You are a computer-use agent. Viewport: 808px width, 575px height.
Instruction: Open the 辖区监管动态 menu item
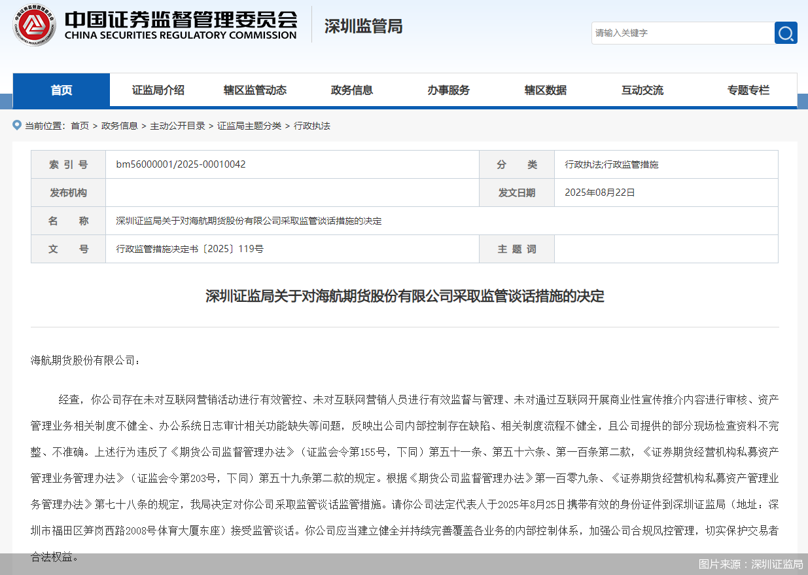tap(255, 90)
